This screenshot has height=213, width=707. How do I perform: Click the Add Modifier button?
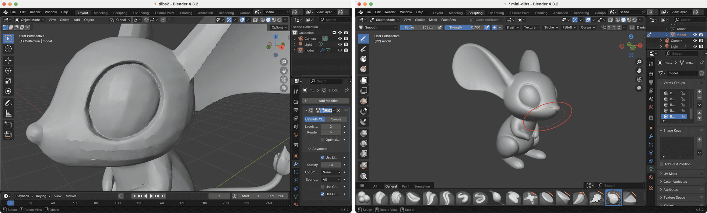pyautogui.click(x=326, y=101)
